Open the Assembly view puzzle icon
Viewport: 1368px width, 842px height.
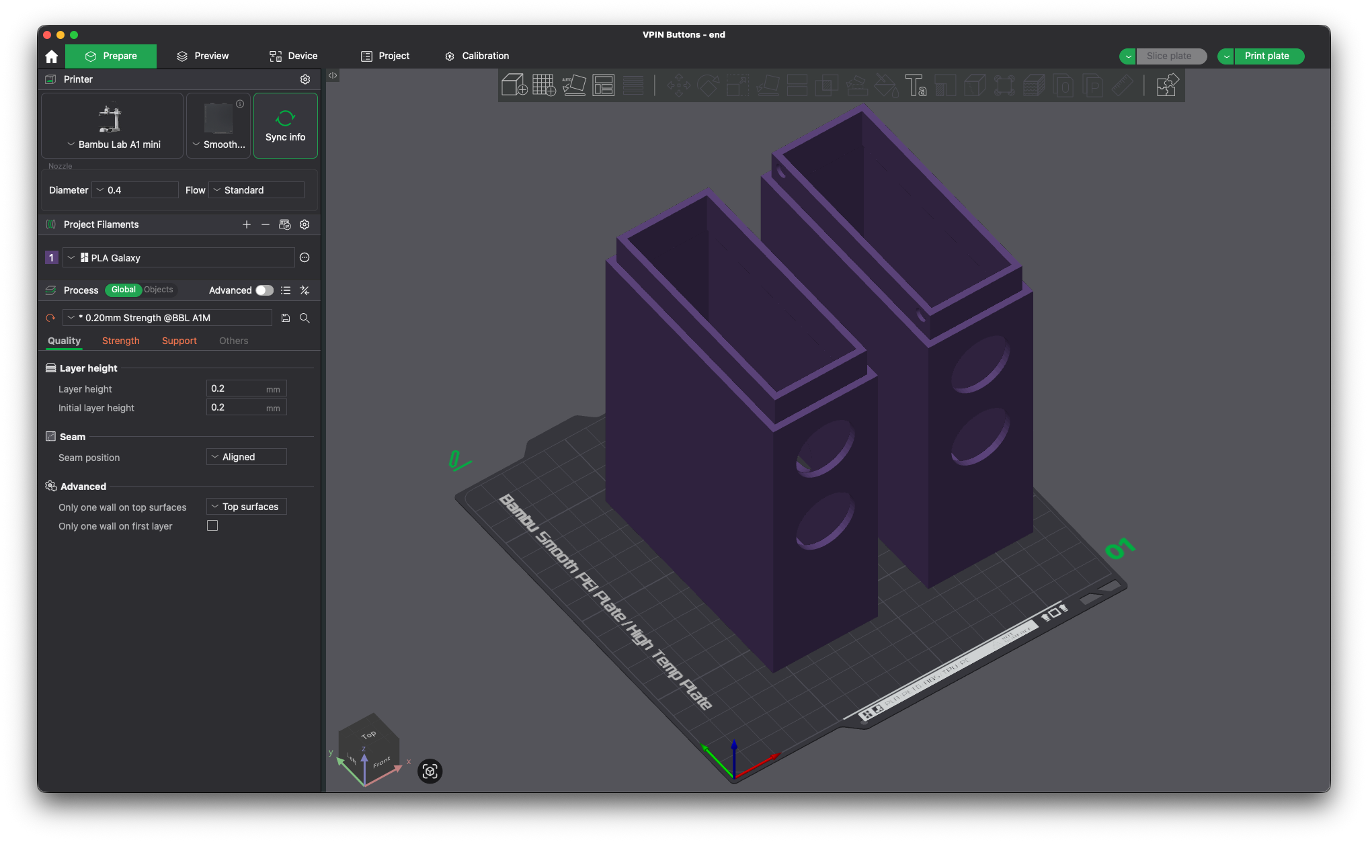[x=1166, y=85]
